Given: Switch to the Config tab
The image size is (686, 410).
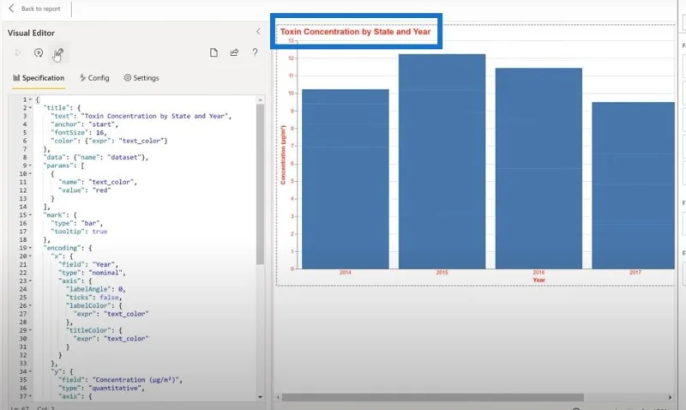Looking at the screenshot, I should coord(94,78).
